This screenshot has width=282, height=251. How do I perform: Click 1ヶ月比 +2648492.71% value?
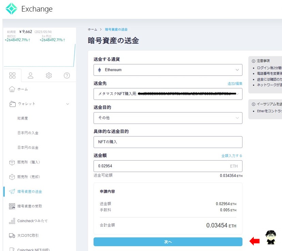coord(52,40)
